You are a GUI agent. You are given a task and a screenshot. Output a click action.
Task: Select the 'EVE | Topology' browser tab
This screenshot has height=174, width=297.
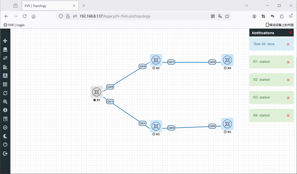tap(47, 6)
